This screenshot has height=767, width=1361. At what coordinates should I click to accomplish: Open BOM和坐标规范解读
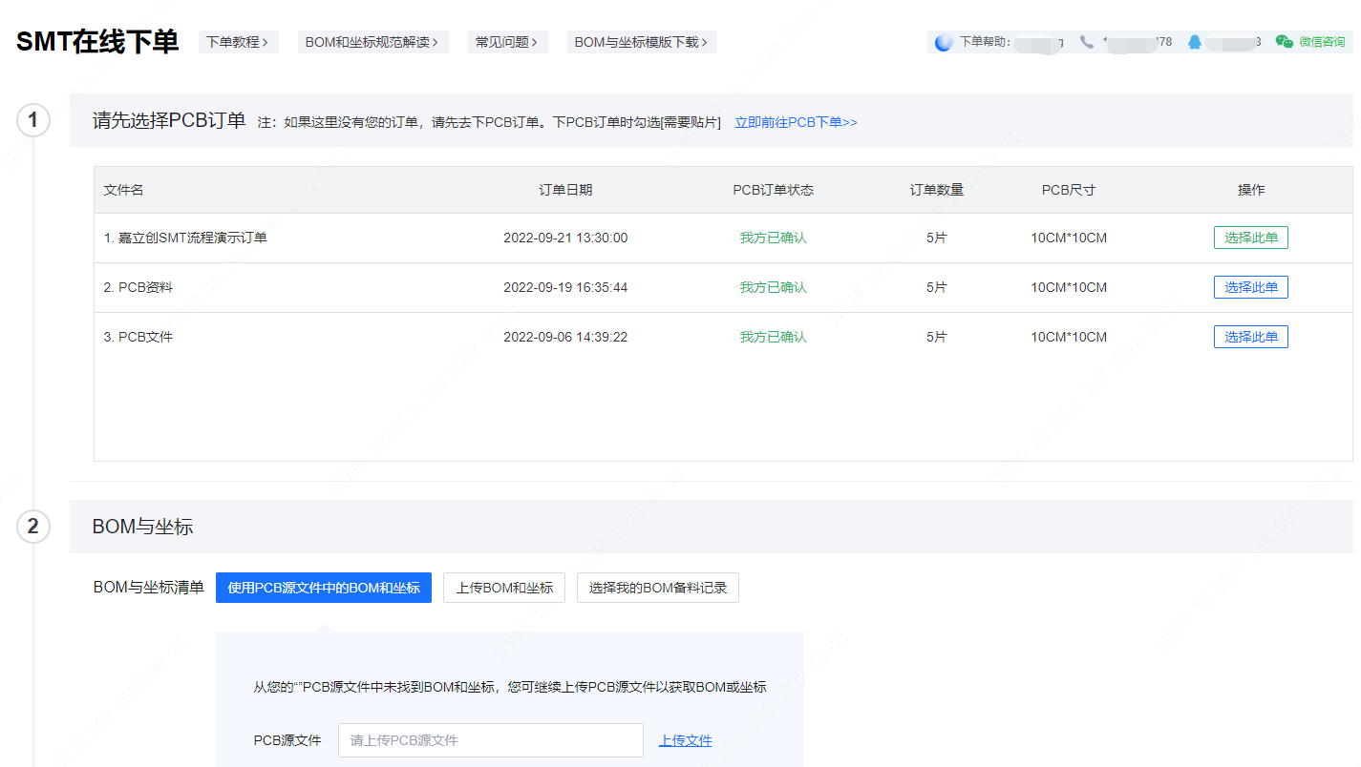[372, 42]
